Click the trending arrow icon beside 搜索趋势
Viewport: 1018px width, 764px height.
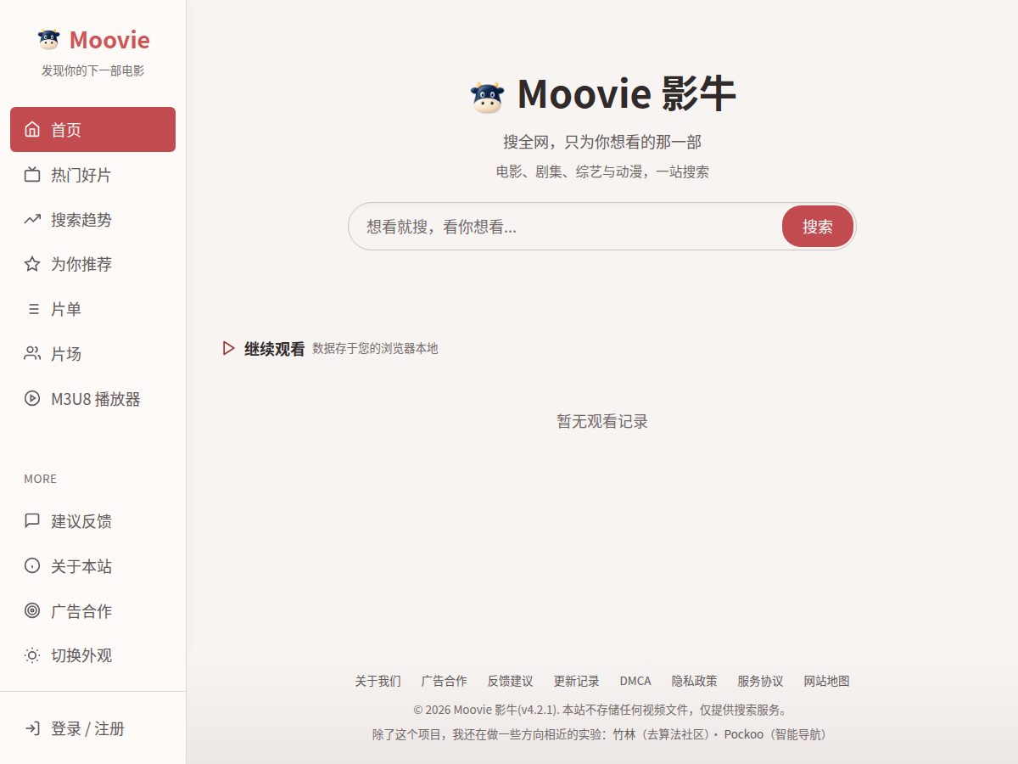click(32, 220)
